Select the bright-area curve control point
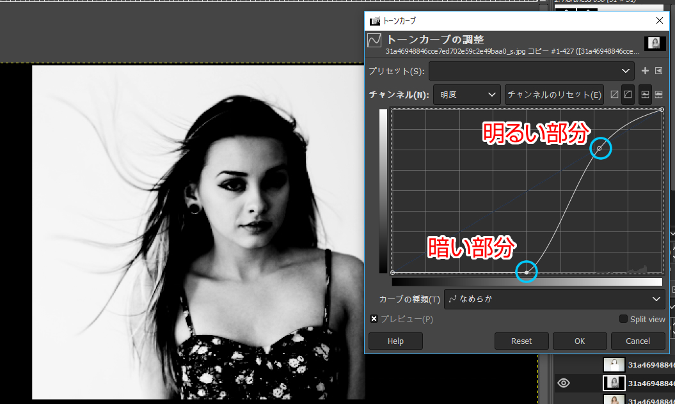 pyautogui.click(x=600, y=148)
